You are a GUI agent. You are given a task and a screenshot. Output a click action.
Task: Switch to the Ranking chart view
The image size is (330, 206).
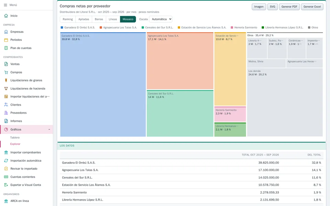point(68,19)
